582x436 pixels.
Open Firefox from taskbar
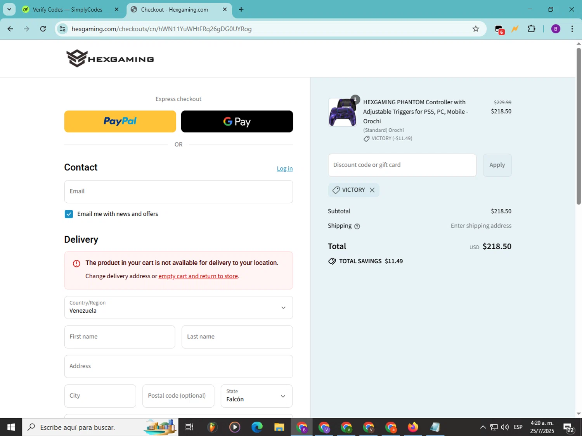413,427
